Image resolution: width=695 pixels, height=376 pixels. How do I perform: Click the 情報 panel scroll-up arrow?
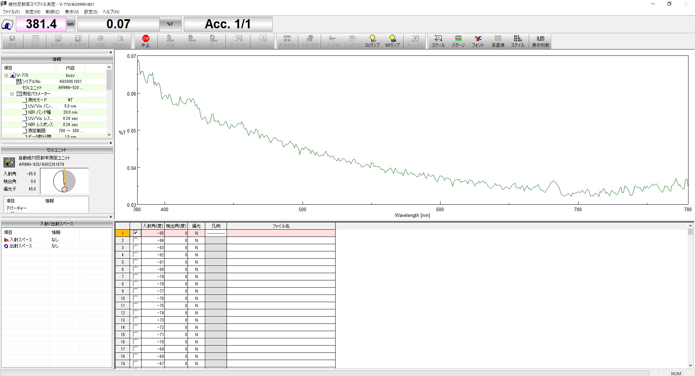[x=109, y=67]
